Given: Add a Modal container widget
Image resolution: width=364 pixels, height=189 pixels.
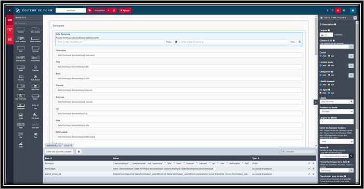Looking at the screenshot, I should point(35,39).
